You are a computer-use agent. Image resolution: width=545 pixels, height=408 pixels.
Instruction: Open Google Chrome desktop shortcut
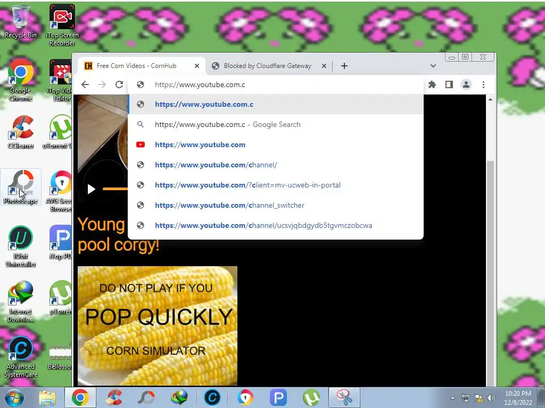coord(21,80)
